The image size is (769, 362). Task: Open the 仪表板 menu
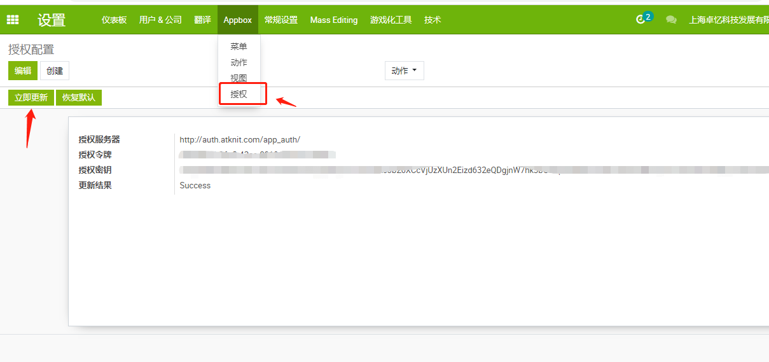[114, 20]
